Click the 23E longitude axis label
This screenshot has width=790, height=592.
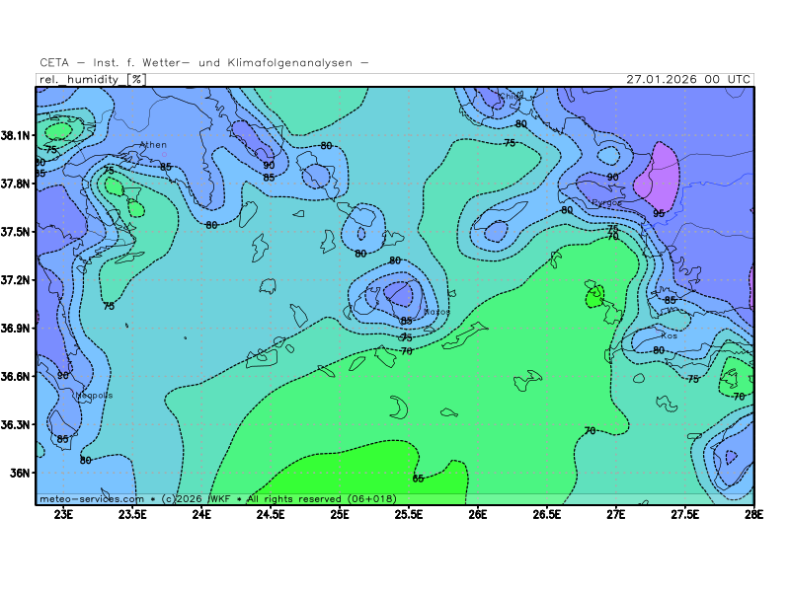tap(64, 514)
